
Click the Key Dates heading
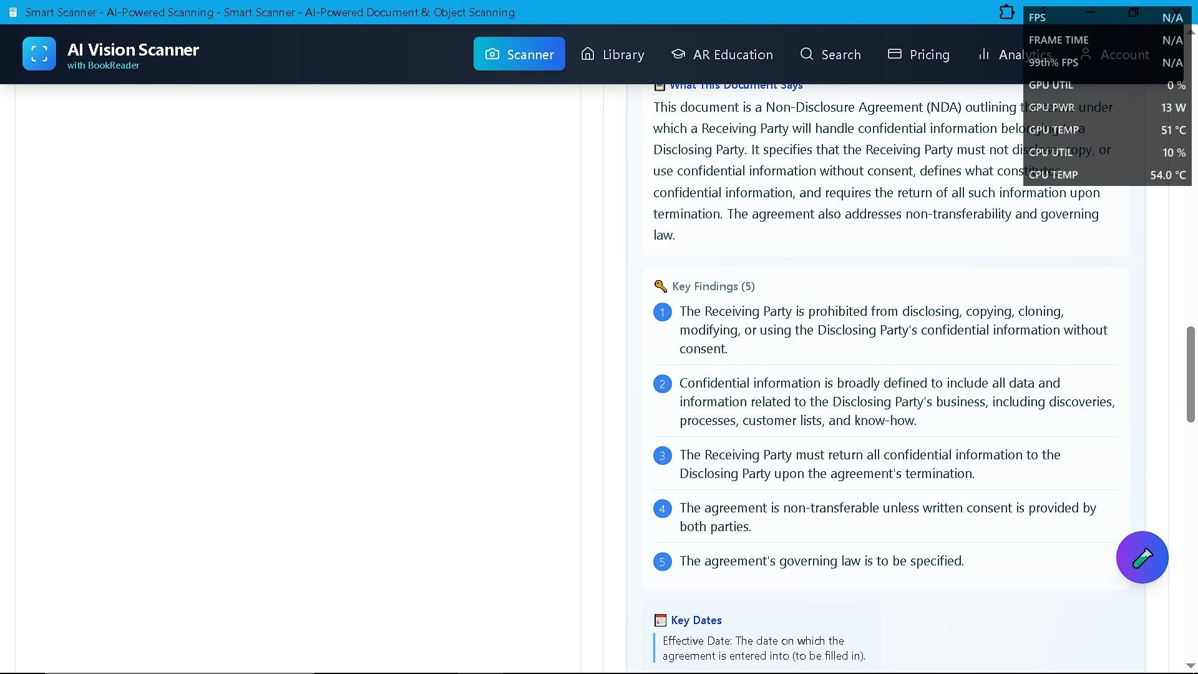696,620
